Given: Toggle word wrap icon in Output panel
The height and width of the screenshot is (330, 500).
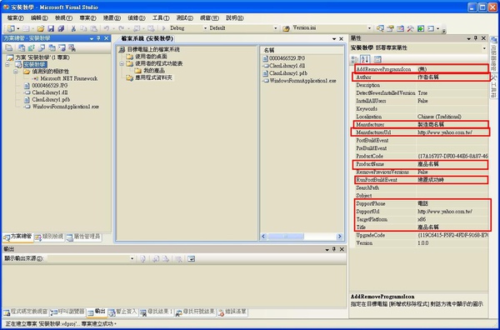Looking at the screenshot, I should tap(191, 259).
